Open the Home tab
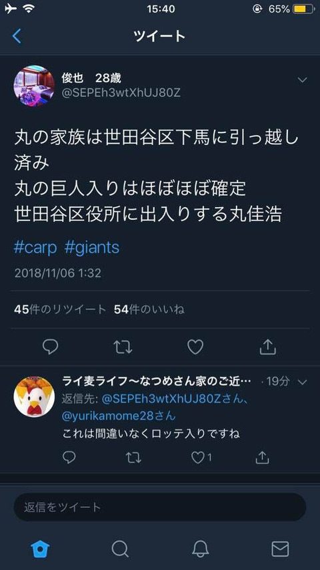This screenshot has height=570, width=320. (40, 549)
